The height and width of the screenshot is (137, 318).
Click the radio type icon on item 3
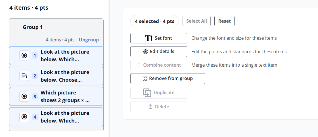(x=24, y=96)
